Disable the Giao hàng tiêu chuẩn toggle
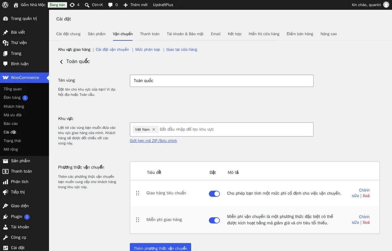The image size is (392, 251). click(x=214, y=194)
